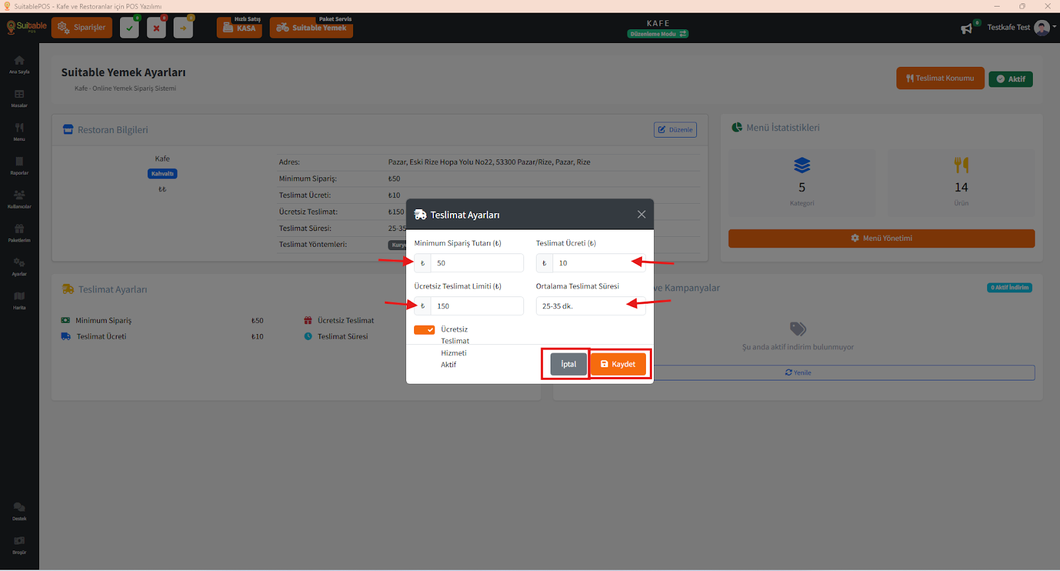The image size is (1060, 571).
Task: Click the Suitable POS logo
Action: tap(26, 27)
